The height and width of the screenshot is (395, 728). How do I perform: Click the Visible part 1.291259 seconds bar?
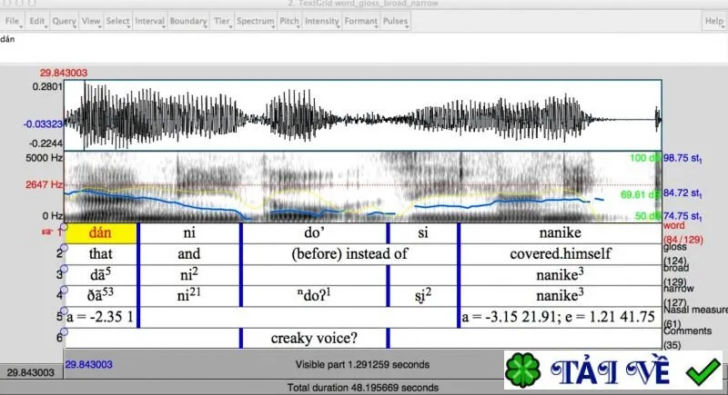[362, 364]
